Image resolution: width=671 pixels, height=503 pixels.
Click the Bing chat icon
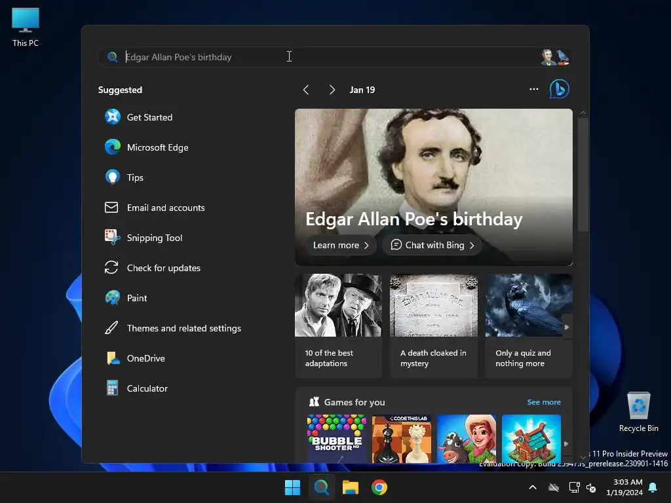(560, 89)
